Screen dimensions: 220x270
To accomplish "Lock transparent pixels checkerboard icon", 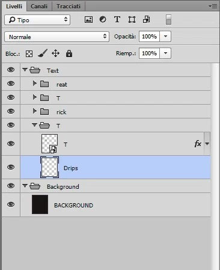I will 29,54.
